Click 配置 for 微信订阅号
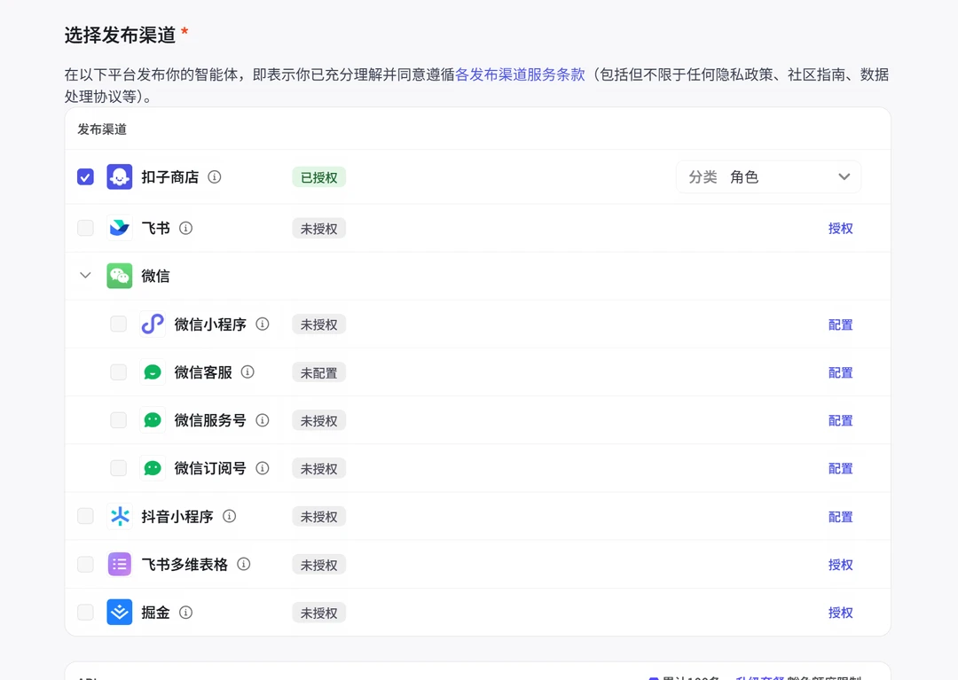The image size is (958, 680). click(841, 469)
